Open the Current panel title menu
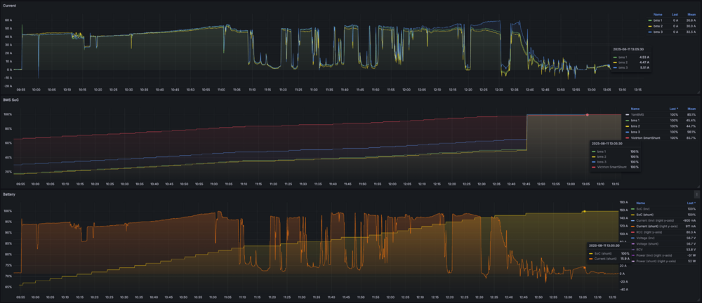 tap(9, 6)
